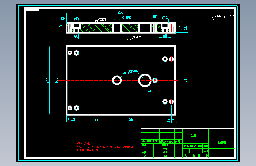
Task: Click the overall width dimension "208"
Action: pos(121,12)
